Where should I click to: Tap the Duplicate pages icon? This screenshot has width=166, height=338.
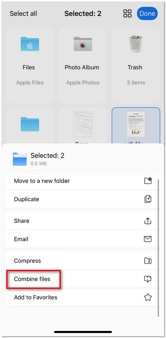(148, 199)
